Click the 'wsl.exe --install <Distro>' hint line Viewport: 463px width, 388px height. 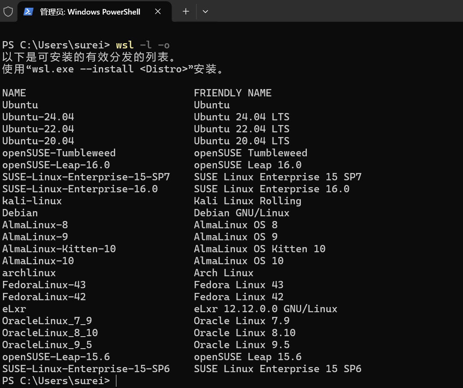click(x=113, y=69)
